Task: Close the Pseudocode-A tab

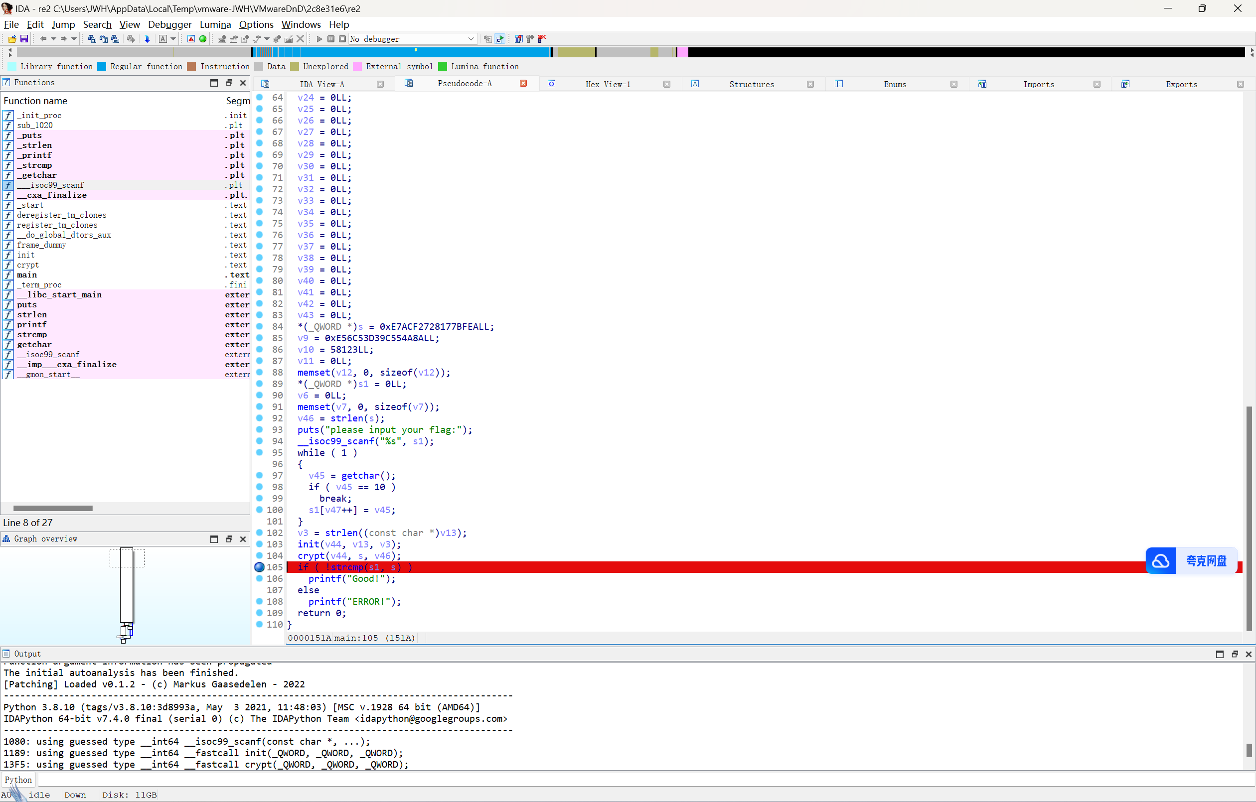Action: coord(523,83)
